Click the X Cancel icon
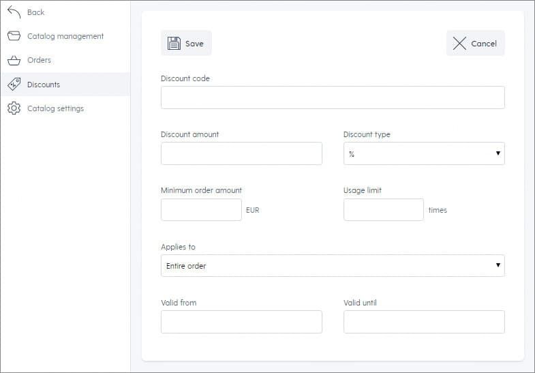Screen dimensions: 535x373 click(x=459, y=44)
